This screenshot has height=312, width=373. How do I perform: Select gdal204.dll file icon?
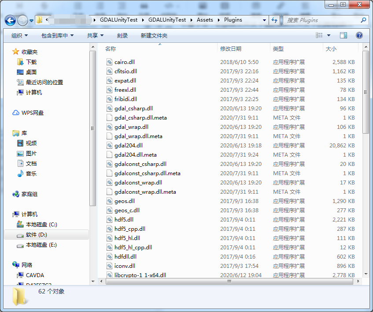pyautogui.click(x=109, y=145)
